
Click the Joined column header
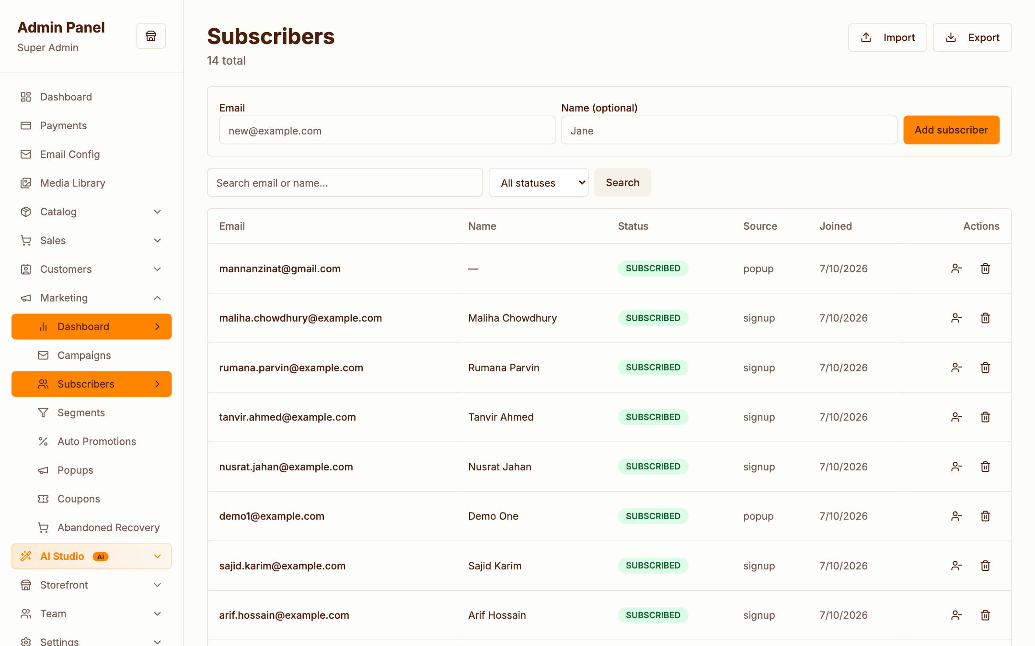tap(836, 226)
